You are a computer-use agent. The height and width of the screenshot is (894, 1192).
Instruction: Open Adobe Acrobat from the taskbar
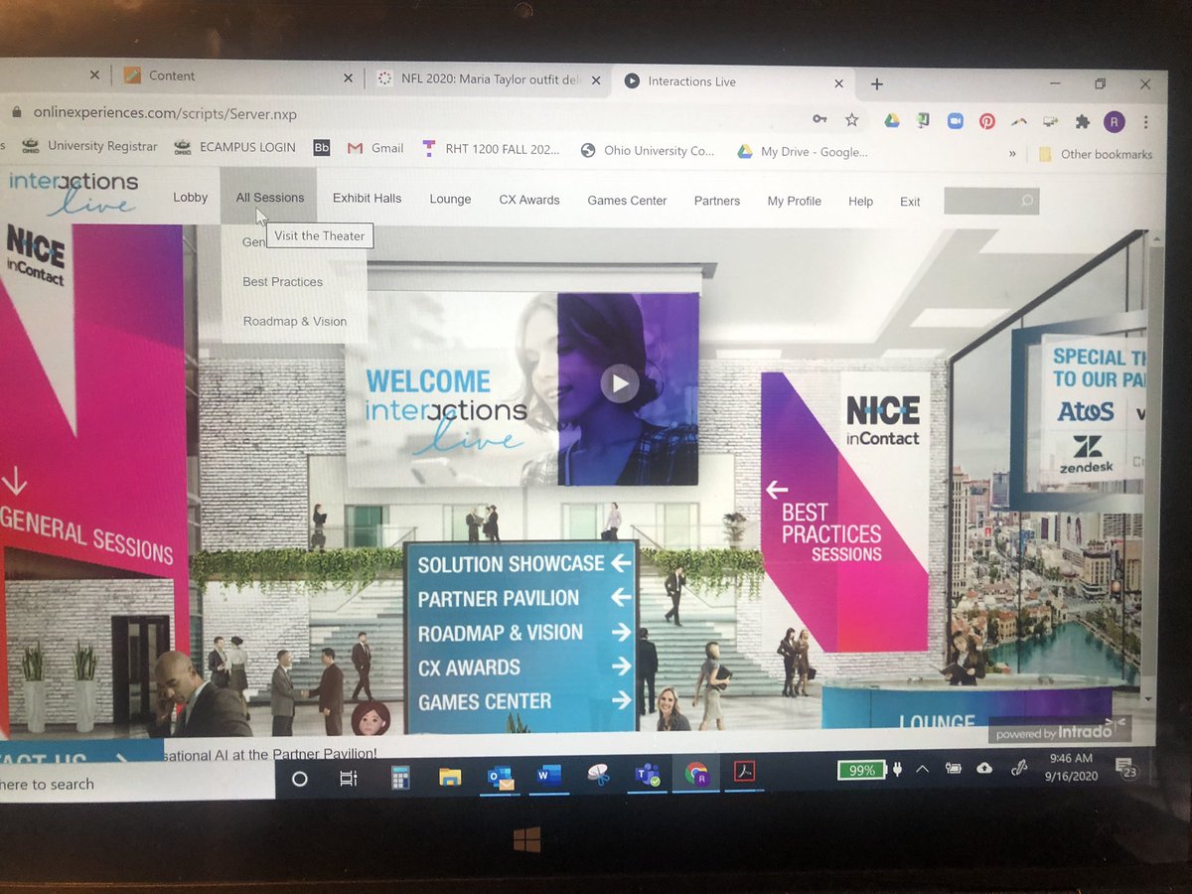(745, 772)
